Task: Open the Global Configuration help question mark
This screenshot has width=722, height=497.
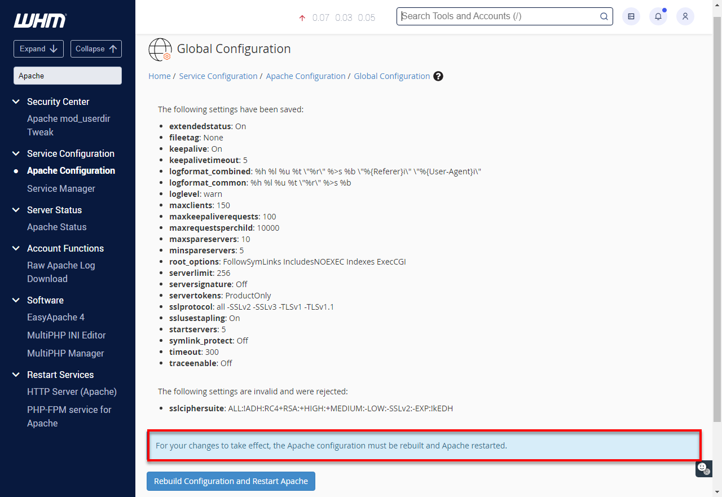Action: (438, 76)
